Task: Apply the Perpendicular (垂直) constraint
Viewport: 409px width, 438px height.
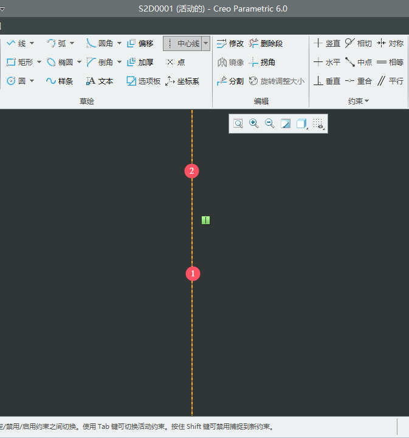Action: coord(327,81)
